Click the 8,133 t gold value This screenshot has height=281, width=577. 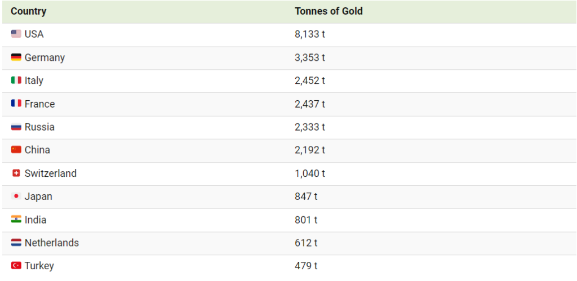point(310,34)
